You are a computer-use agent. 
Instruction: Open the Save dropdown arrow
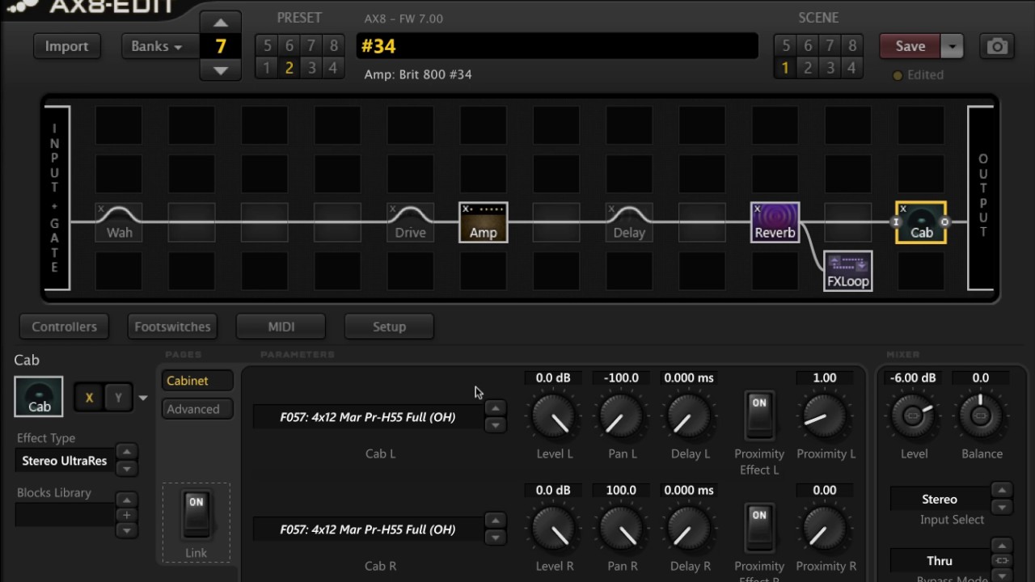click(952, 46)
